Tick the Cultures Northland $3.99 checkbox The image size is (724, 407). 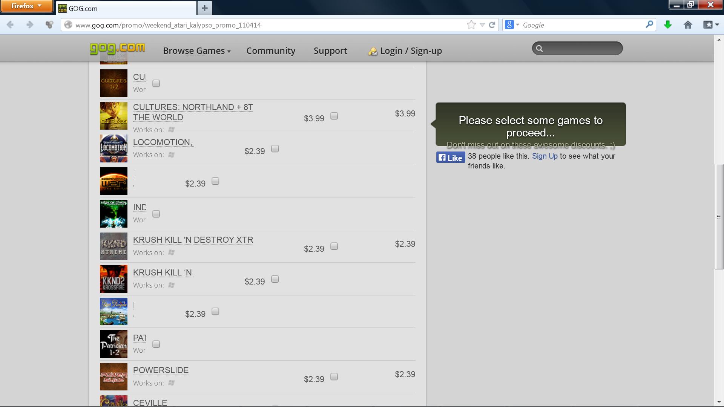334,116
